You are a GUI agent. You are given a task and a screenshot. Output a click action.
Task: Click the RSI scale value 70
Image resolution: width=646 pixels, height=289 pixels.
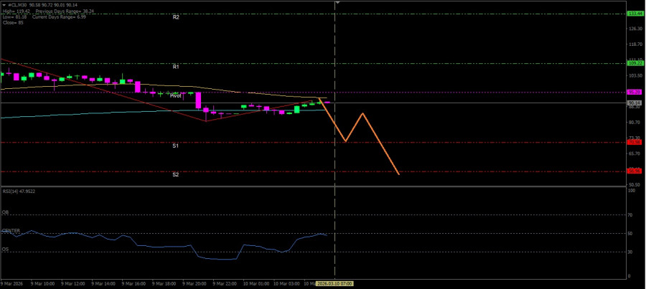click(x=632, y=215)
